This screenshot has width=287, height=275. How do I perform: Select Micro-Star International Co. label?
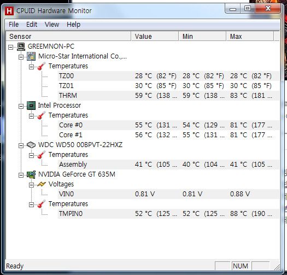83,56
